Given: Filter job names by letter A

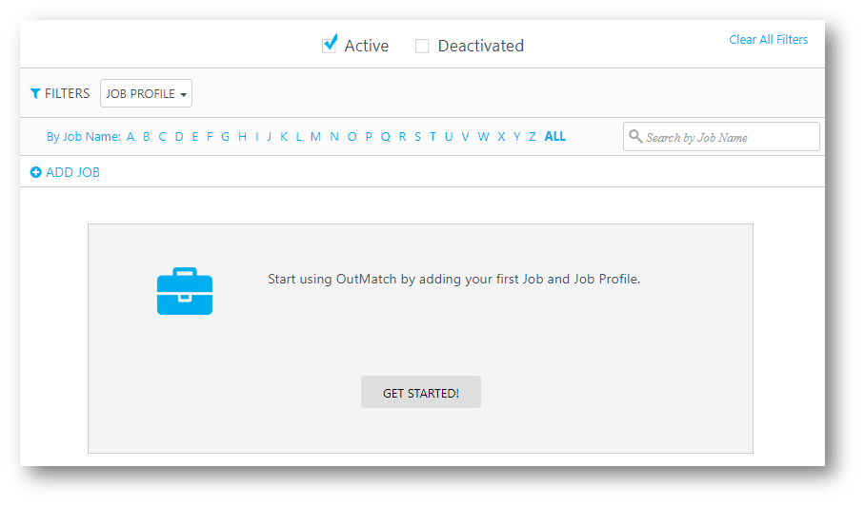Looking at the screenshot, I should coord(131,136).
